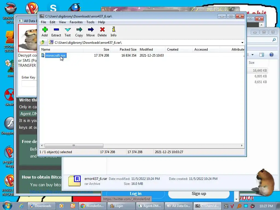
Task: Click the Move toolbar icon
Action: point(91,32)
